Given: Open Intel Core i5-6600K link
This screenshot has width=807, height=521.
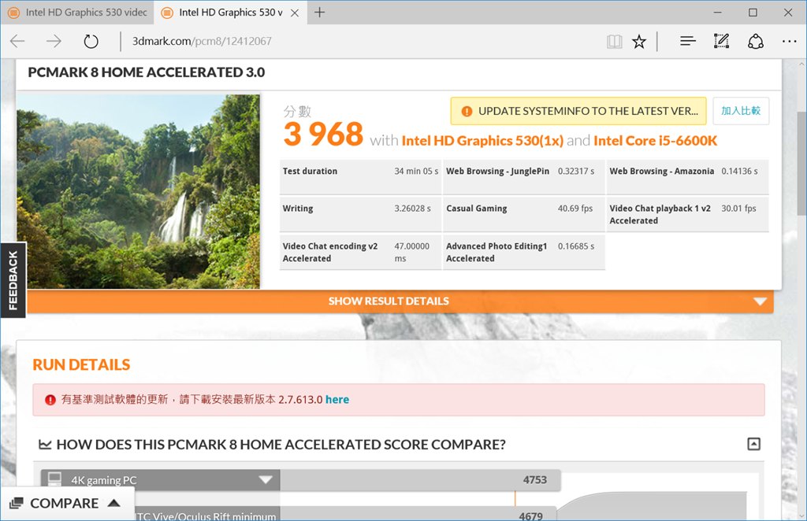Looking at the screenshot, I should [655, 141].
